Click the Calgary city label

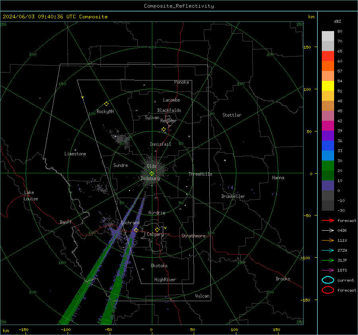[x=155, y=234]
